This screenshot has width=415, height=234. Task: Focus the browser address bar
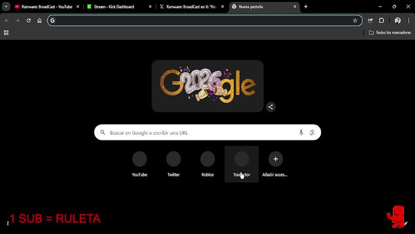pyautogui.click(x=205, y=20)
